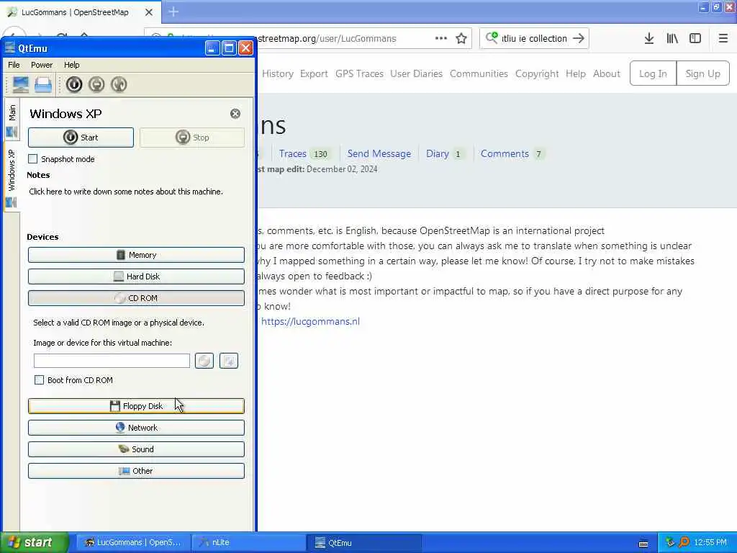
Task: Select the Windows XP side tab
Action: click(12, 178)
